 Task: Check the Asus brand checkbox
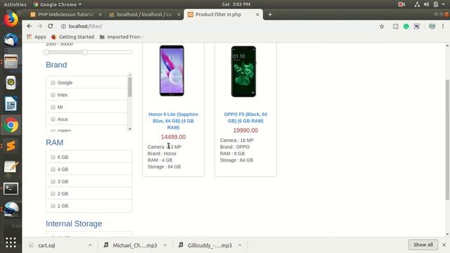pyautogui.click(x=53, y=119)
